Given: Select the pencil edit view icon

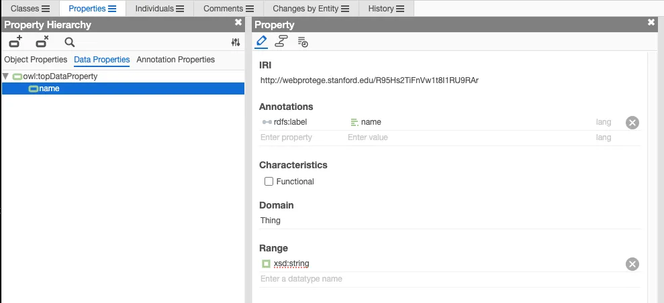Looking at the screenshot, I should click(x=261, y=42).
